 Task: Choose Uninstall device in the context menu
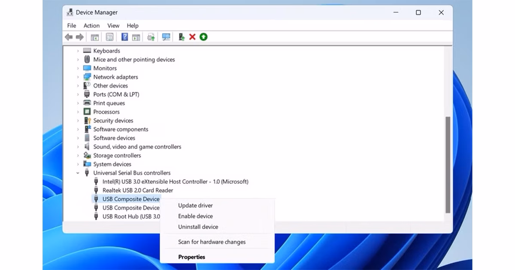[217, 227]
